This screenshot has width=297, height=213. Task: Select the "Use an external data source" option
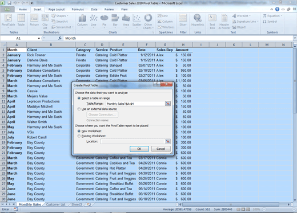(79, 109)
